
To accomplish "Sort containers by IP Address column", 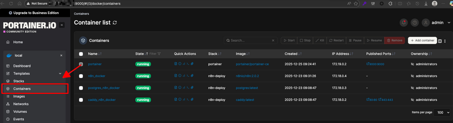I will click(342, 54).
